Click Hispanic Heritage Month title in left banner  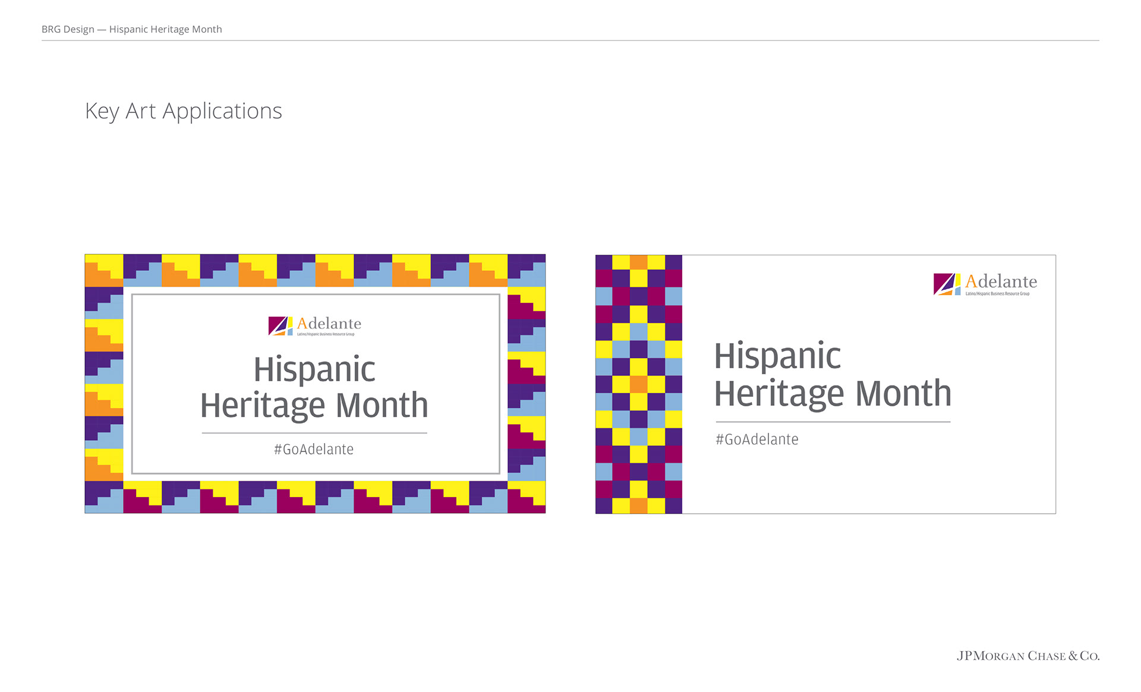(314, 387)
